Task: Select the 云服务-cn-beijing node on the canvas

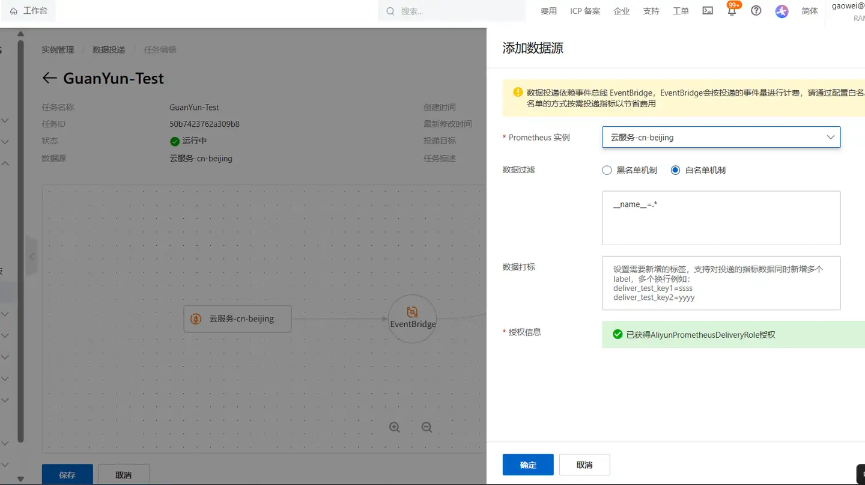Action: 237,319
